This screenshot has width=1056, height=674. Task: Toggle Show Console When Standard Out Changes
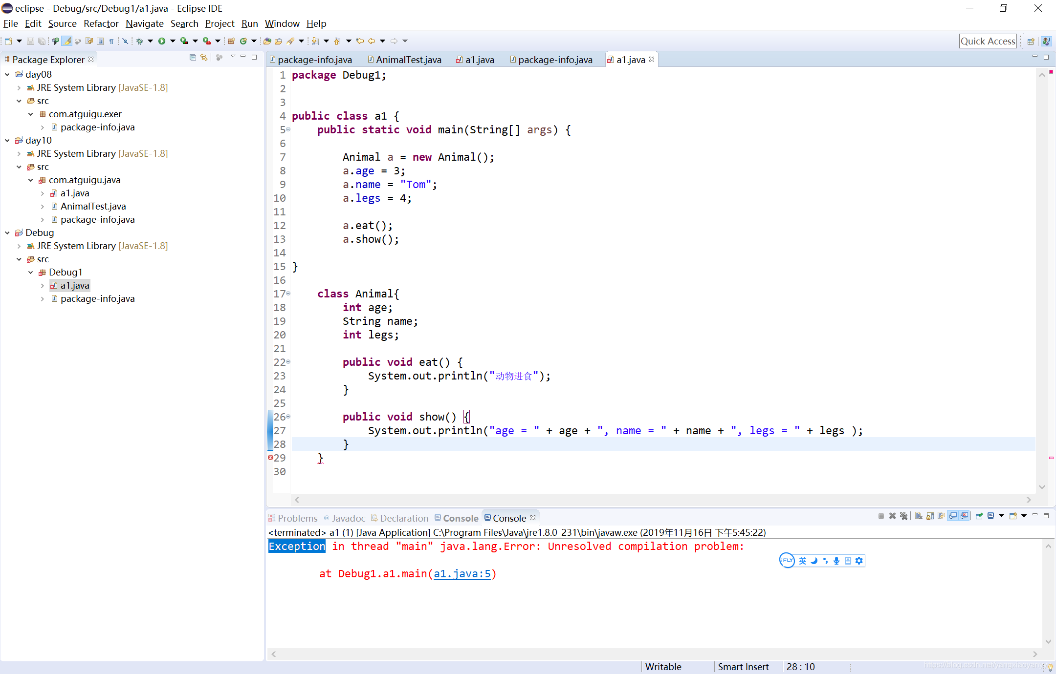click(x=953, y=516)
